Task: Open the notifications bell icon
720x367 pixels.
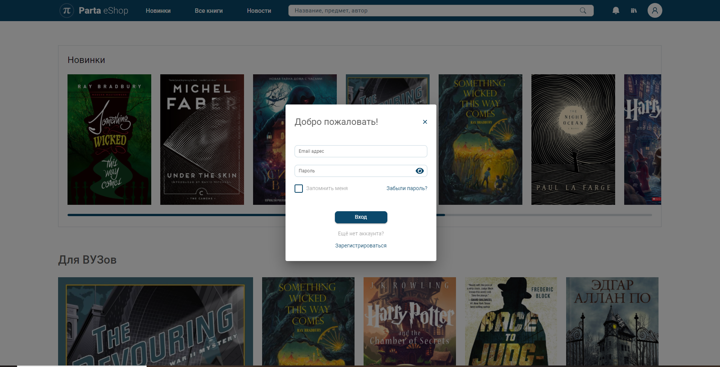Action: (616, 11)
